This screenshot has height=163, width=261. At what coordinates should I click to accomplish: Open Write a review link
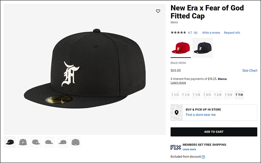tap(211, 33)
